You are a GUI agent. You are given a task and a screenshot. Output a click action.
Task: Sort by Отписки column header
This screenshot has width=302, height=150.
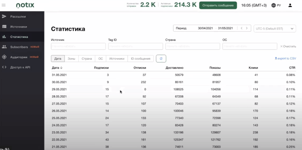(140, 68)
